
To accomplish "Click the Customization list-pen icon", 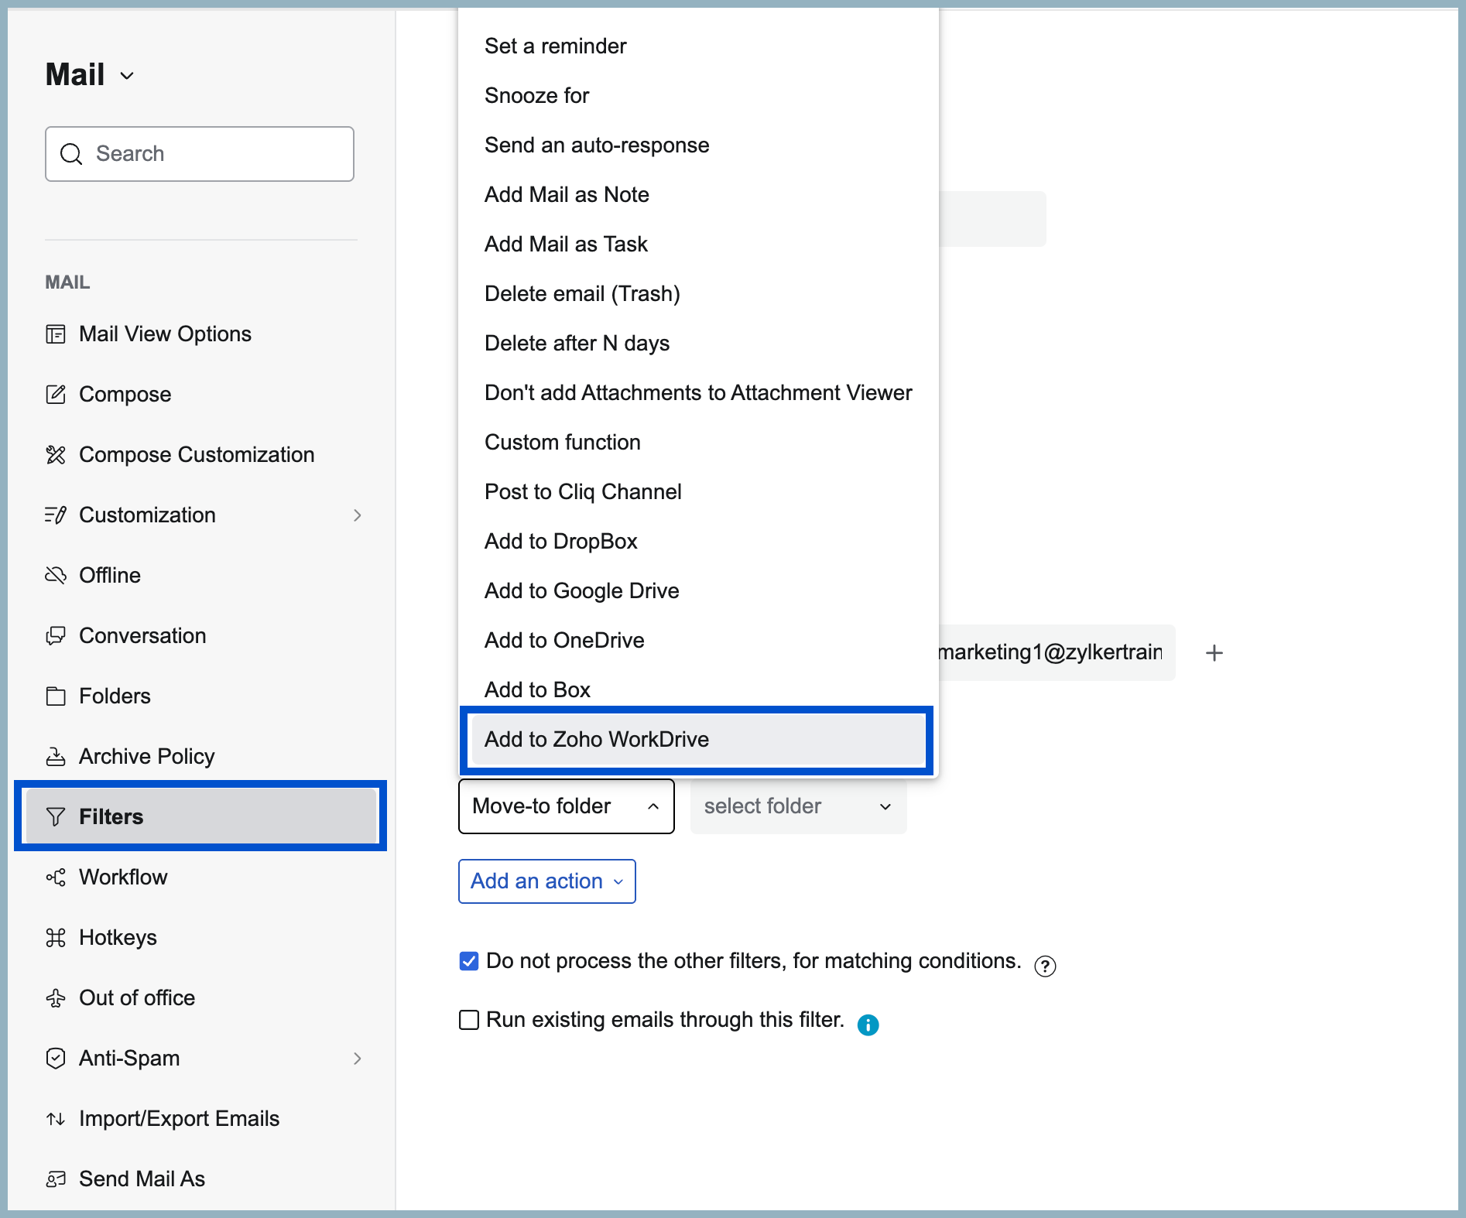I will point(56,515).
